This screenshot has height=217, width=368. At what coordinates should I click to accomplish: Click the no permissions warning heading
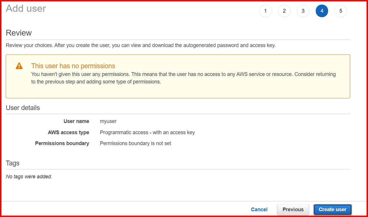(73, 66)
